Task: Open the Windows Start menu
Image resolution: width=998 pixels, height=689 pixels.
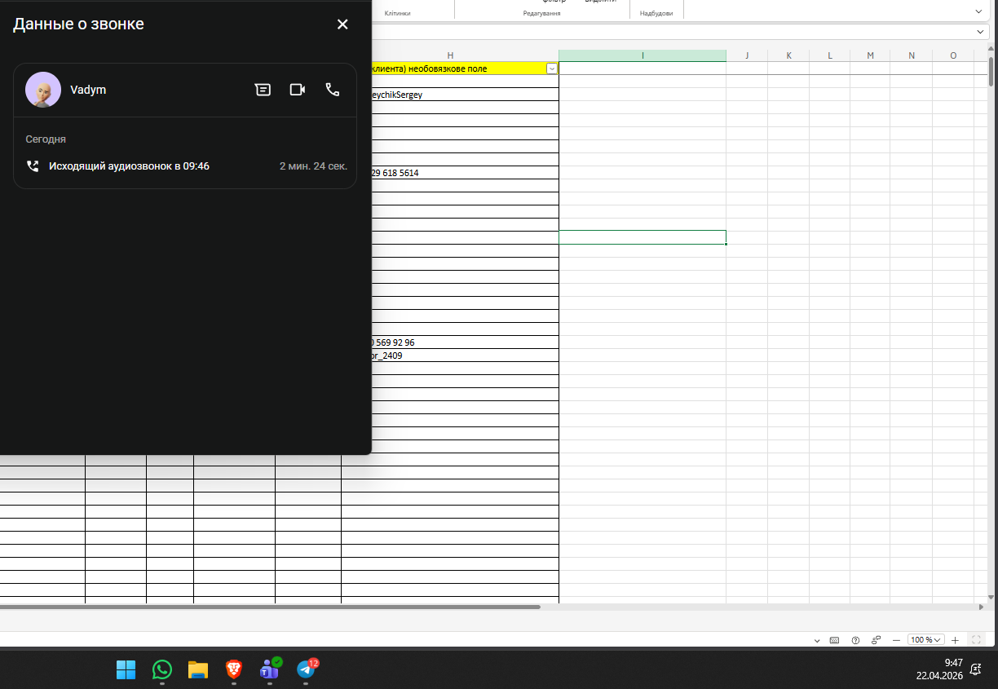Action: tap(126, 669)
